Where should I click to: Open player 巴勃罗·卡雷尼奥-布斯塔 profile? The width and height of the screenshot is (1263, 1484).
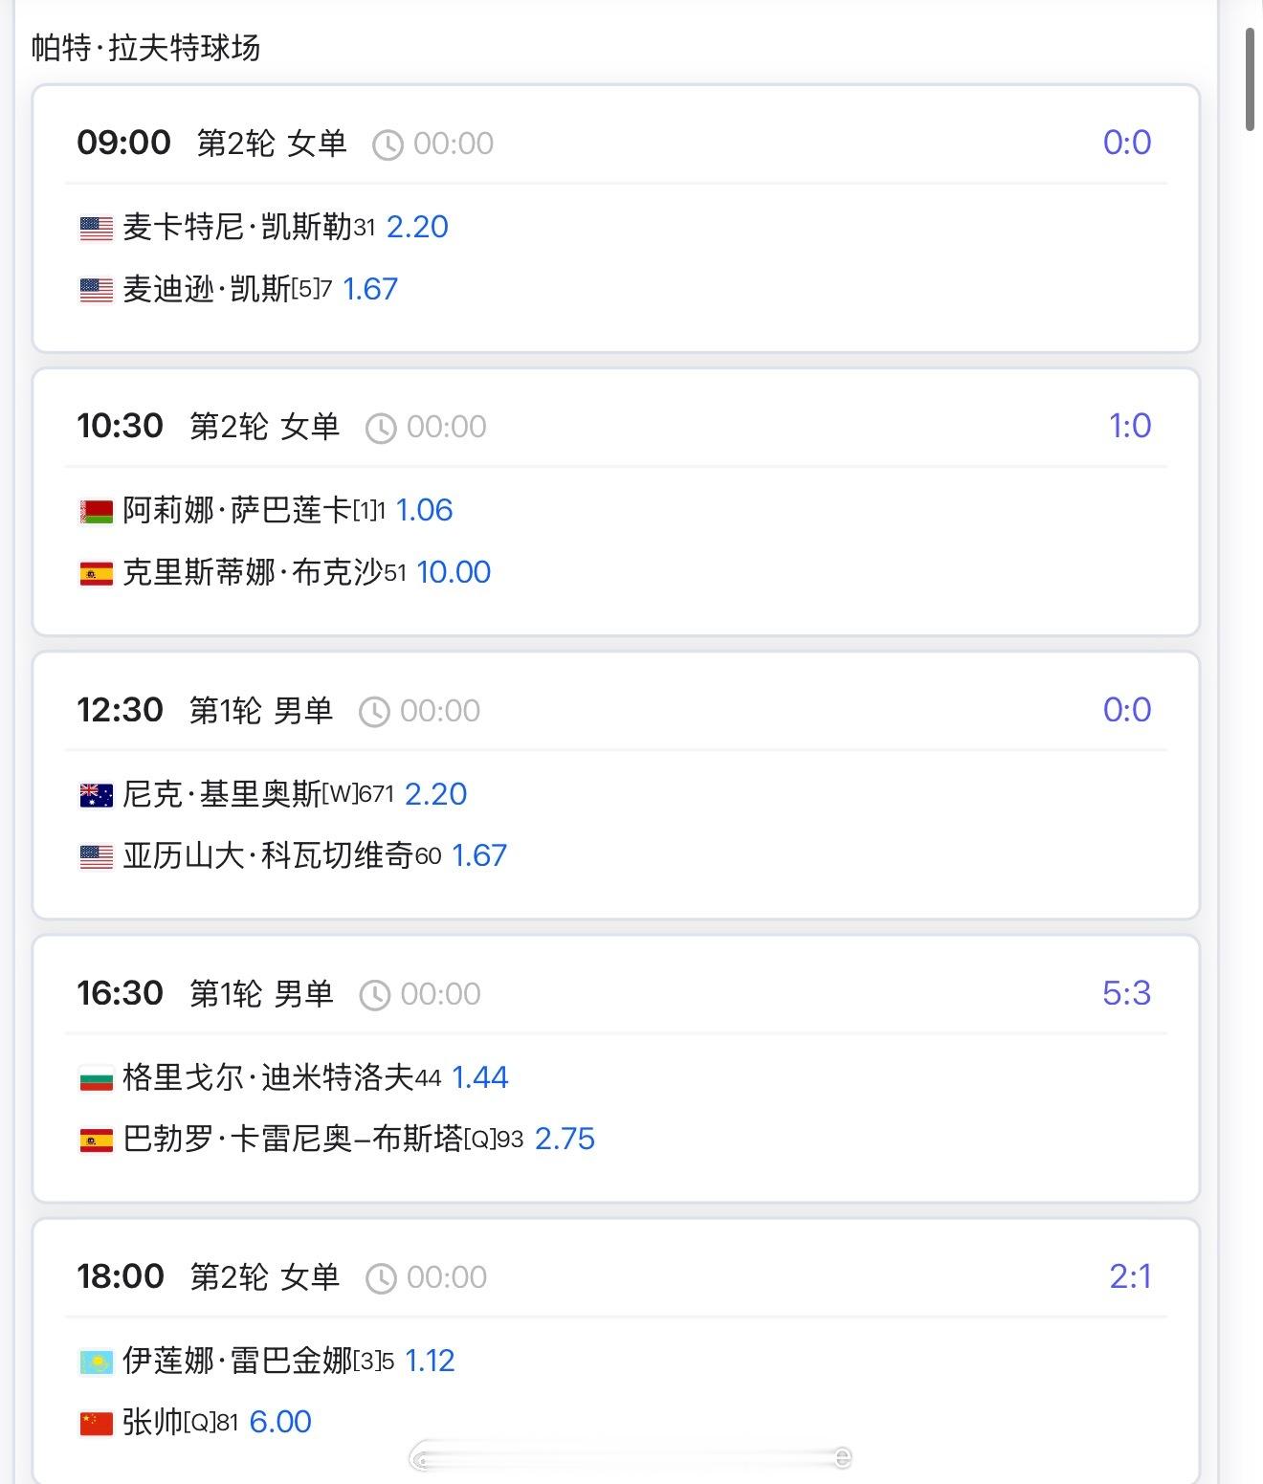tap(292, 1139)
